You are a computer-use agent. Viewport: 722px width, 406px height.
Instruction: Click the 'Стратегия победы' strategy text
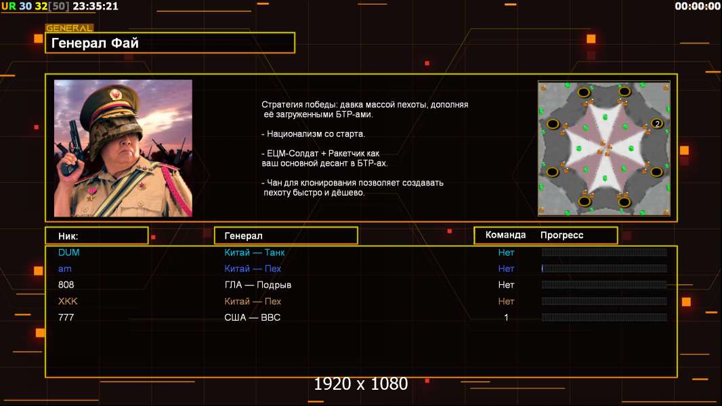(364, 110)
